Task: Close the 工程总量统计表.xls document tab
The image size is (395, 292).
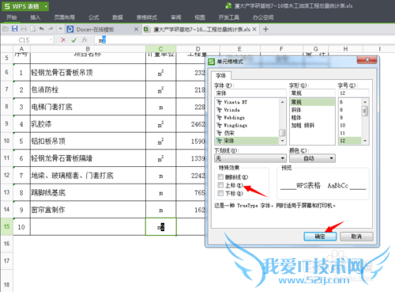Action: [254, 29]
